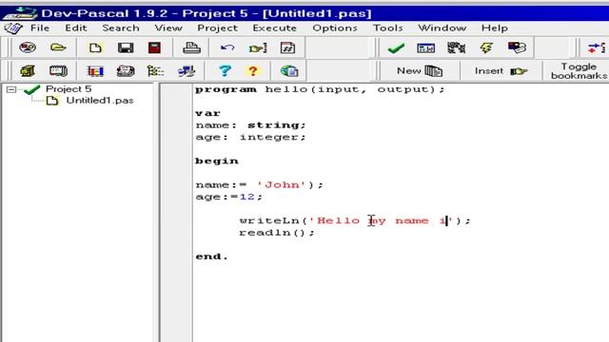Undo the last edit with arrow icon

[227, 48]
